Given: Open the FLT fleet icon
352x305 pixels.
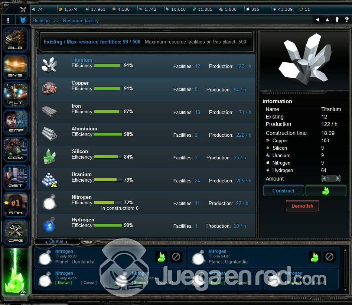Looking at the screenshot, I should pyautogui.click(x=16, y=94).
